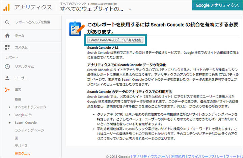This screenshot has height=158, width=243.
Task: Click the すべてのアカウント breadcrumb
Action: click(x=73, y=4)
